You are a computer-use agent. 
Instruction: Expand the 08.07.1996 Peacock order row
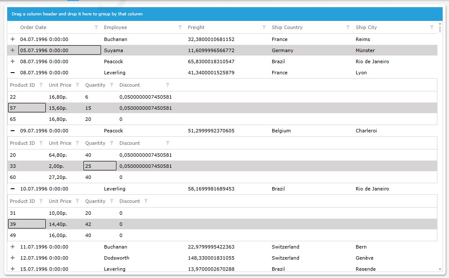click(x=12, y=61)
